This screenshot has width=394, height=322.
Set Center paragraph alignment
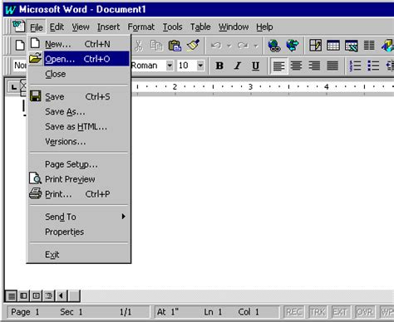(x=297, y=66)
